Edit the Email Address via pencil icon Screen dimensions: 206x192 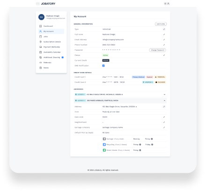tap(164, 39)
